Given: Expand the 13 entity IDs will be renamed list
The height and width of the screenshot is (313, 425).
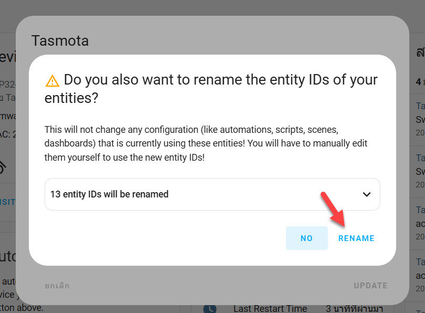Looking at the screenshot, I should [x=212, y=194].
